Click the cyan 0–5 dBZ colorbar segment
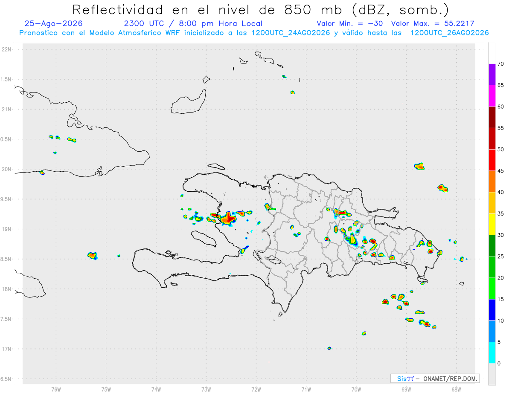The image size is (512, 395). (x=492, y=353)
